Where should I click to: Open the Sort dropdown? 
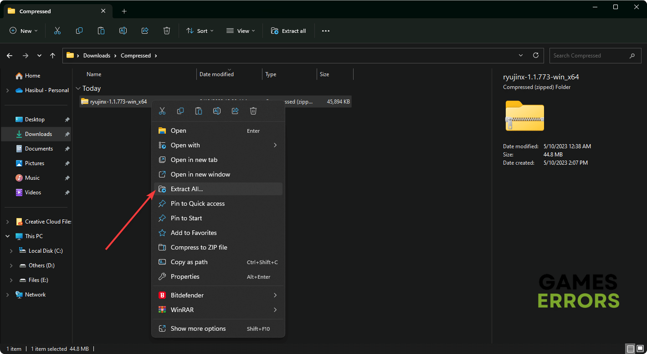coord(200,31)
